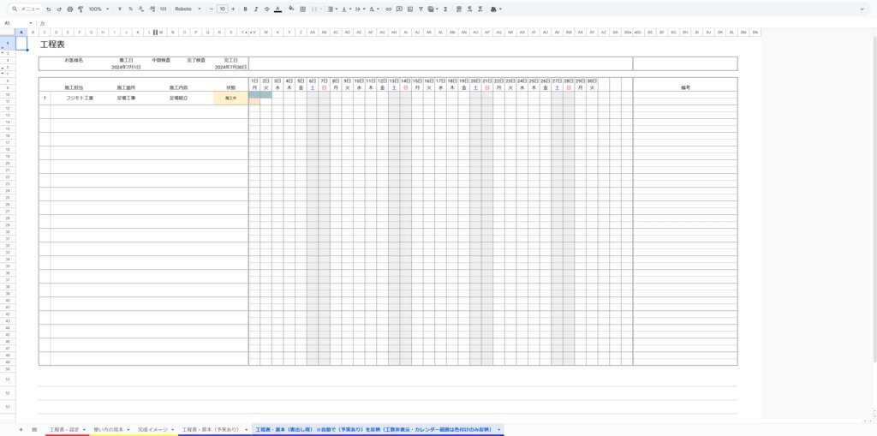The height and width of the screenshot is (436, 877).
Task: Open the Japanese input tools menu
Action: click(x=496, y=9)
